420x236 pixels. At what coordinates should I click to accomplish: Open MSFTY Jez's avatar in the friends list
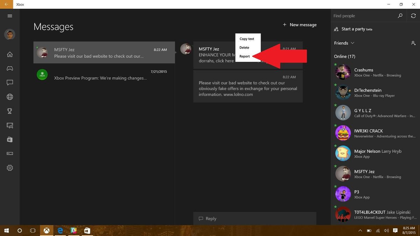coord(343,173)
